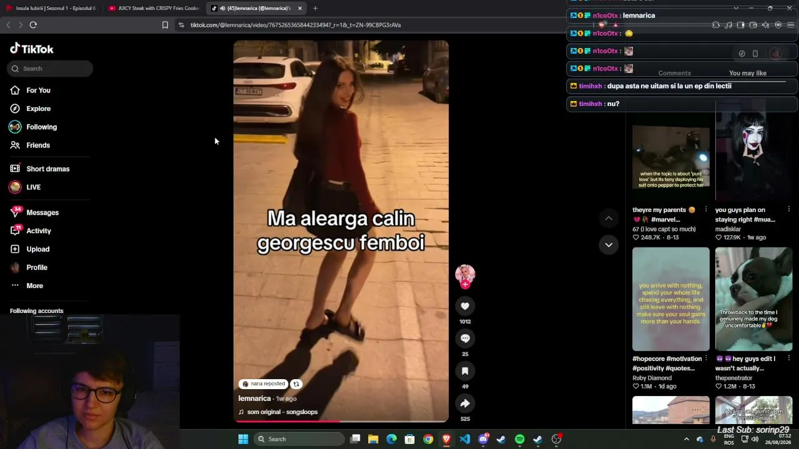This screenshot has height=449, width=799.
Task: Open File Explorer from the taskbar
Action: (x=373, y=439)
